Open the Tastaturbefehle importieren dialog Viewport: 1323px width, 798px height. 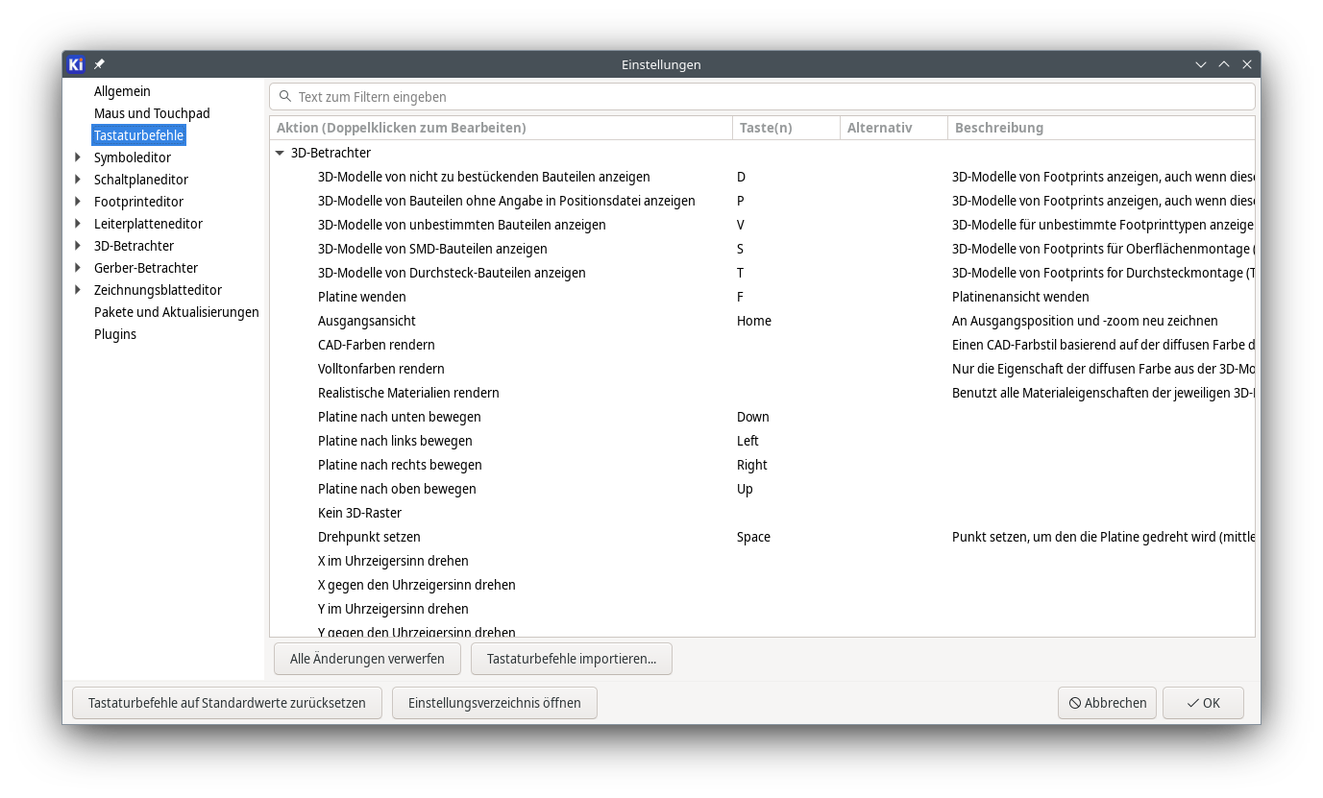tap(571, 658)
